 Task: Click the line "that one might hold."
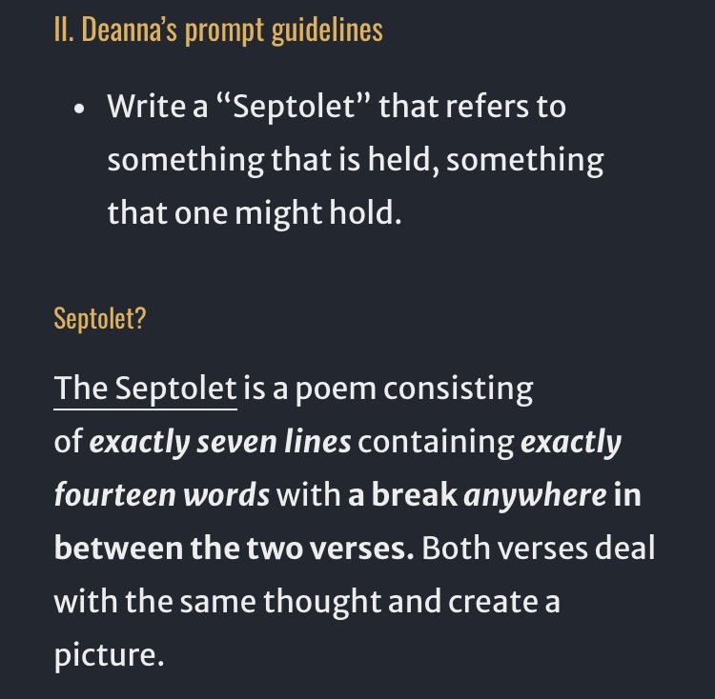tap(255, 212)
